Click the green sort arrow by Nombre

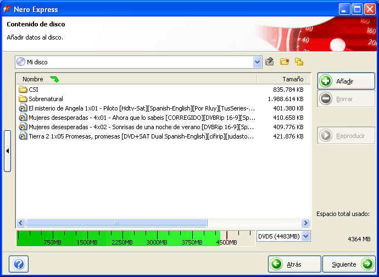coord(54,79)
